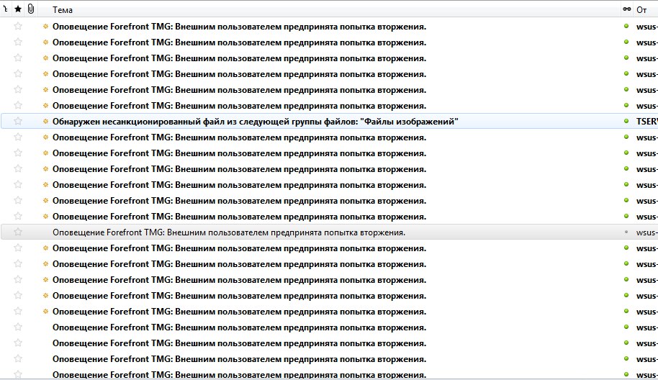
Task: Open the Обнаружен несанкционированный файл message
Action: 256,122
